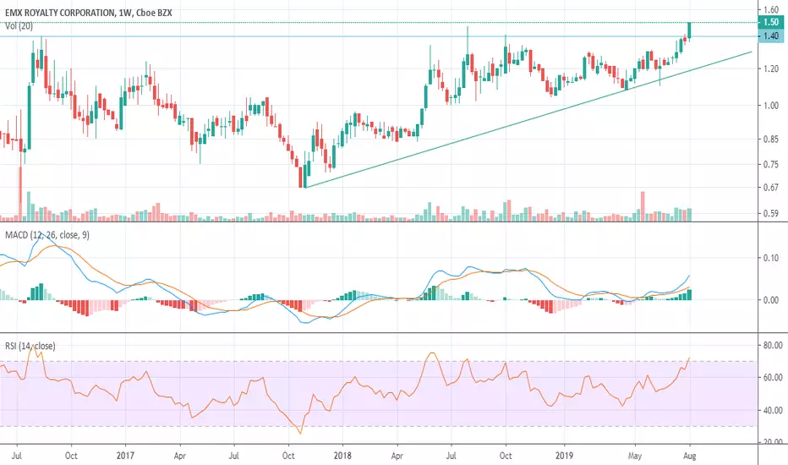This screenshot has width=788, height=465.
Task: Click the 0.59 price axis label
Action: click(771, 213)
